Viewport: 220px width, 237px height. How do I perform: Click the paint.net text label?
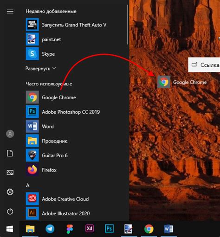point(52,39)
